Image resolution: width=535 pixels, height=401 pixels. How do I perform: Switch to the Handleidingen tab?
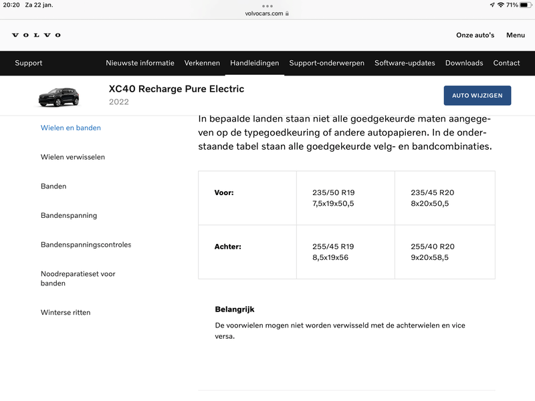[254, 63]
